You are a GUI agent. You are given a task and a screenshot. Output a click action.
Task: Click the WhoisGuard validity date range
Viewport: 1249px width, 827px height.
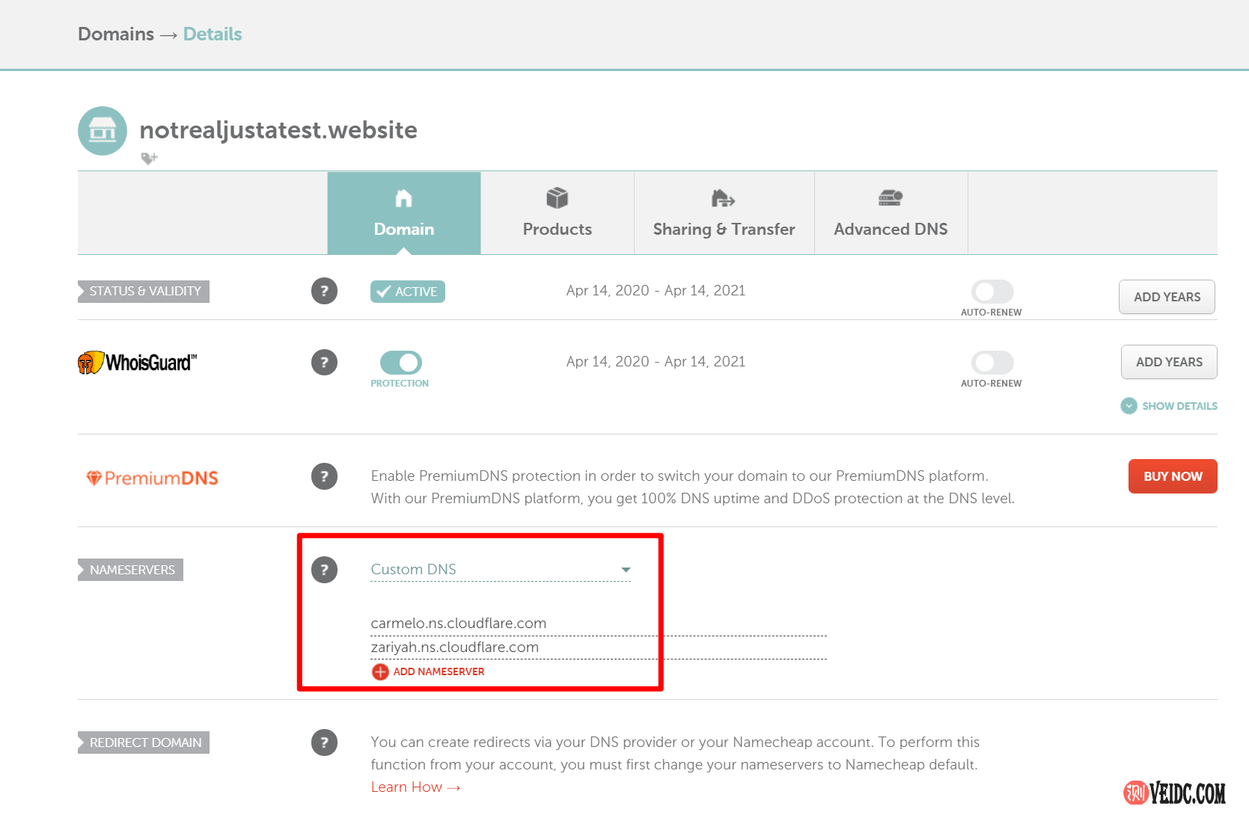point(656,362)
